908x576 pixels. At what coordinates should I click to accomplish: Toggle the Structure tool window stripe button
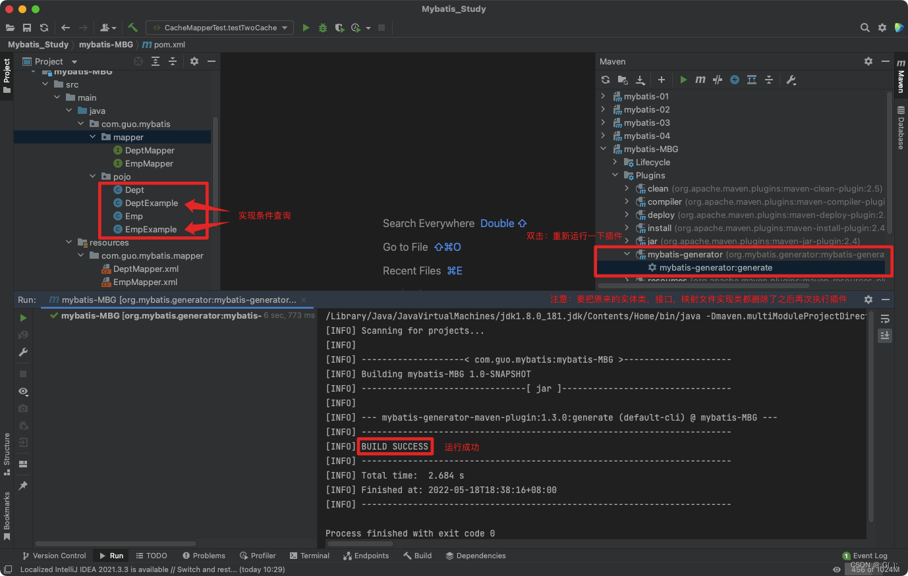[x=7, y=454]
